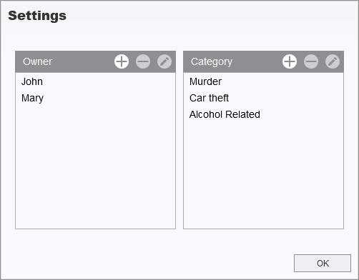359x280 pixels.
Task: Add a new category with plus icon
Action: (290, 61)
